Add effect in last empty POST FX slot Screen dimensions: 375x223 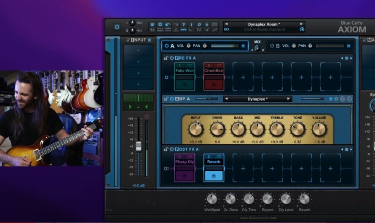(330, 168)
